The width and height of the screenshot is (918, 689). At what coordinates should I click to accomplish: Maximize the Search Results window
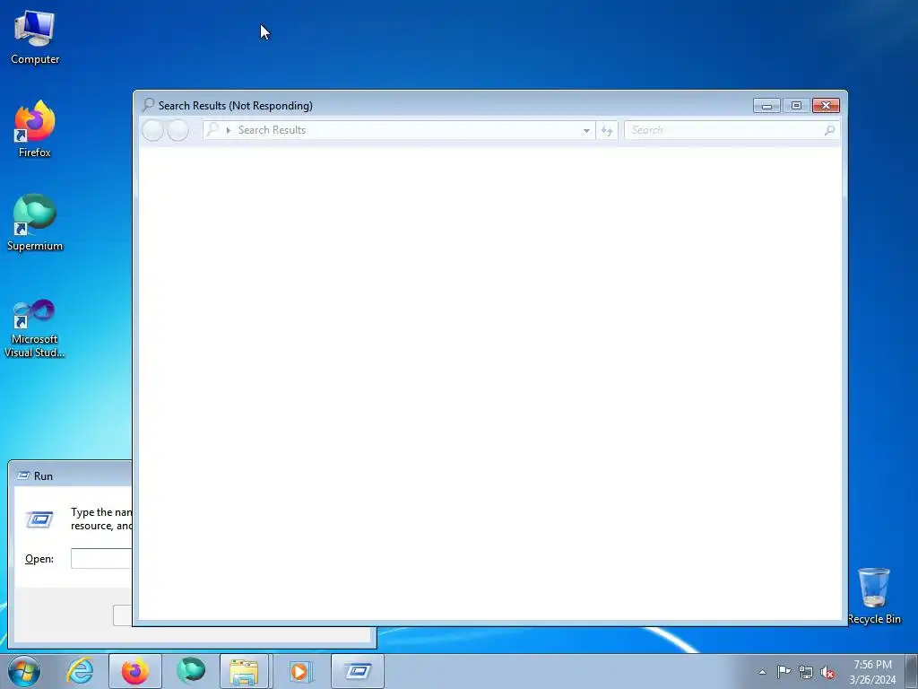point(796,106)
